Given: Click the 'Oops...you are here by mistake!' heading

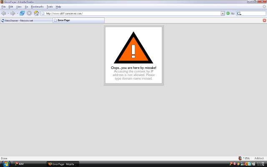Looking at the screenshot, I should [133, 68].
